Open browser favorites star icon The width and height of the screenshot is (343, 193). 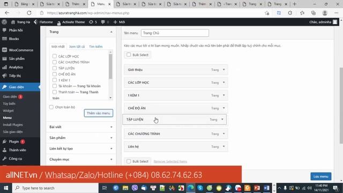pyautogui.click(x=302, y=13)
